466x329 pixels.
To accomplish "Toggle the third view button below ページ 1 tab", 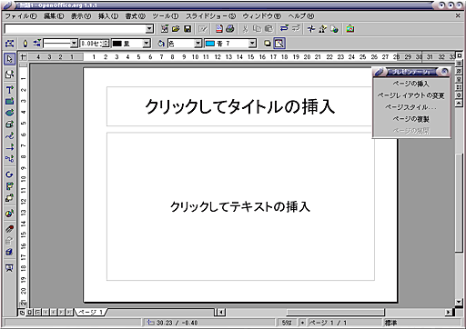I will [x=37, y=312].
